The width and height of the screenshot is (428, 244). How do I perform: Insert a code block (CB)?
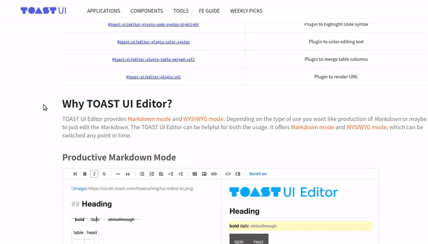click(238, 174)
